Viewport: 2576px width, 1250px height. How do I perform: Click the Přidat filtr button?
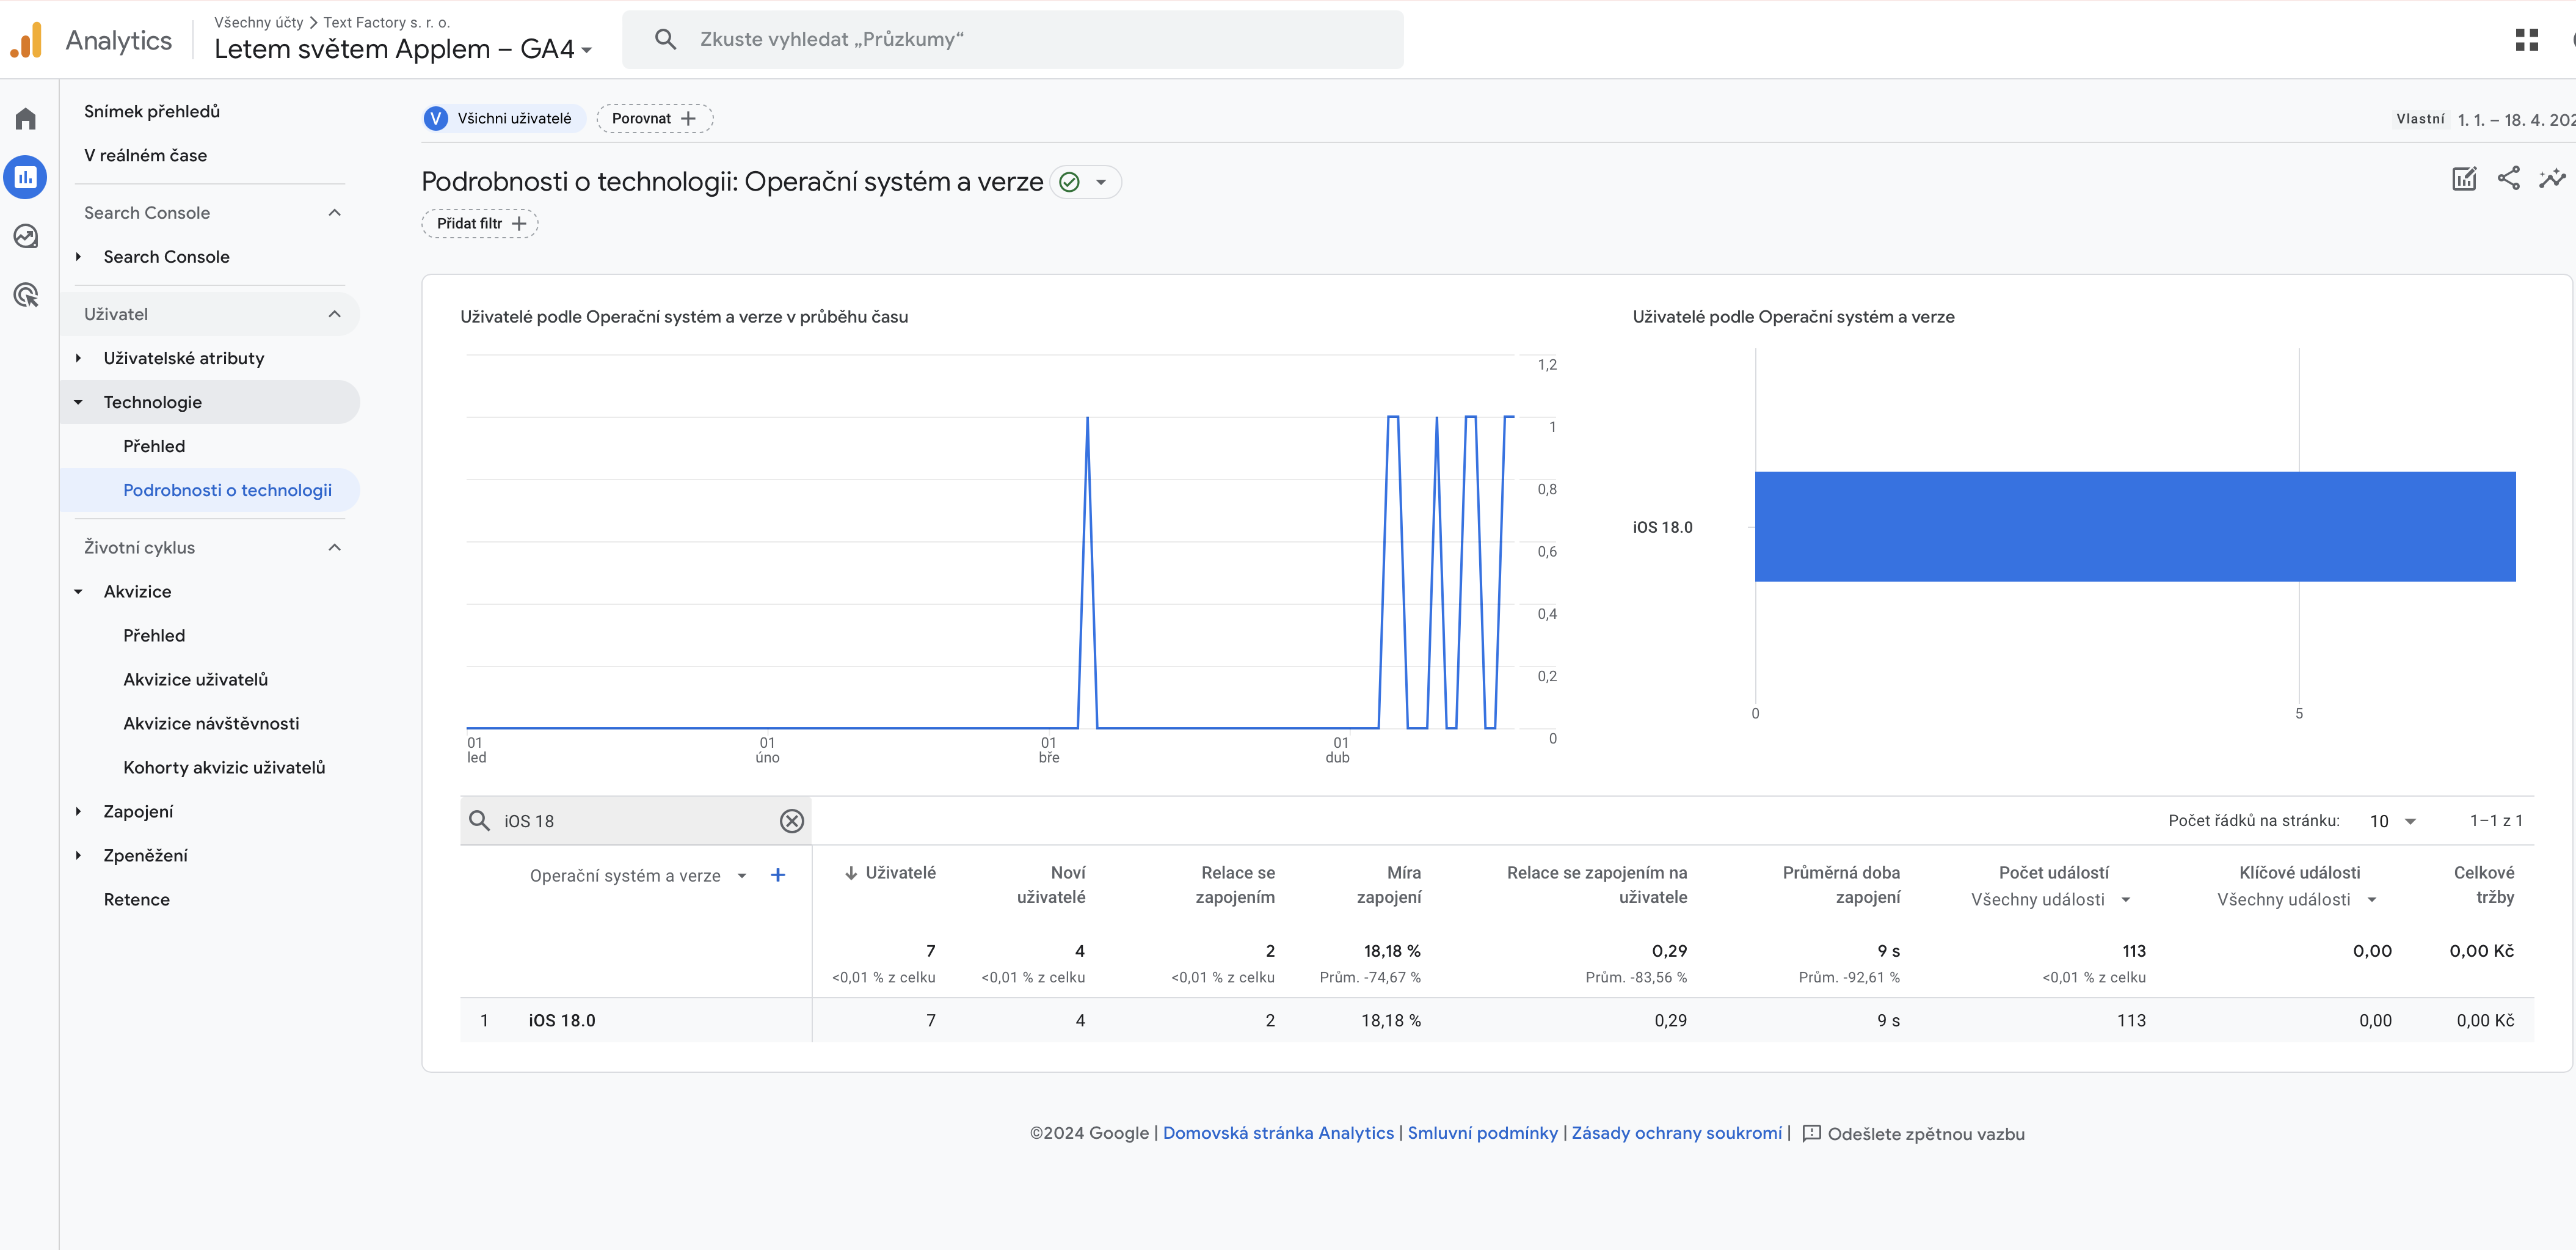click(480, 223)
